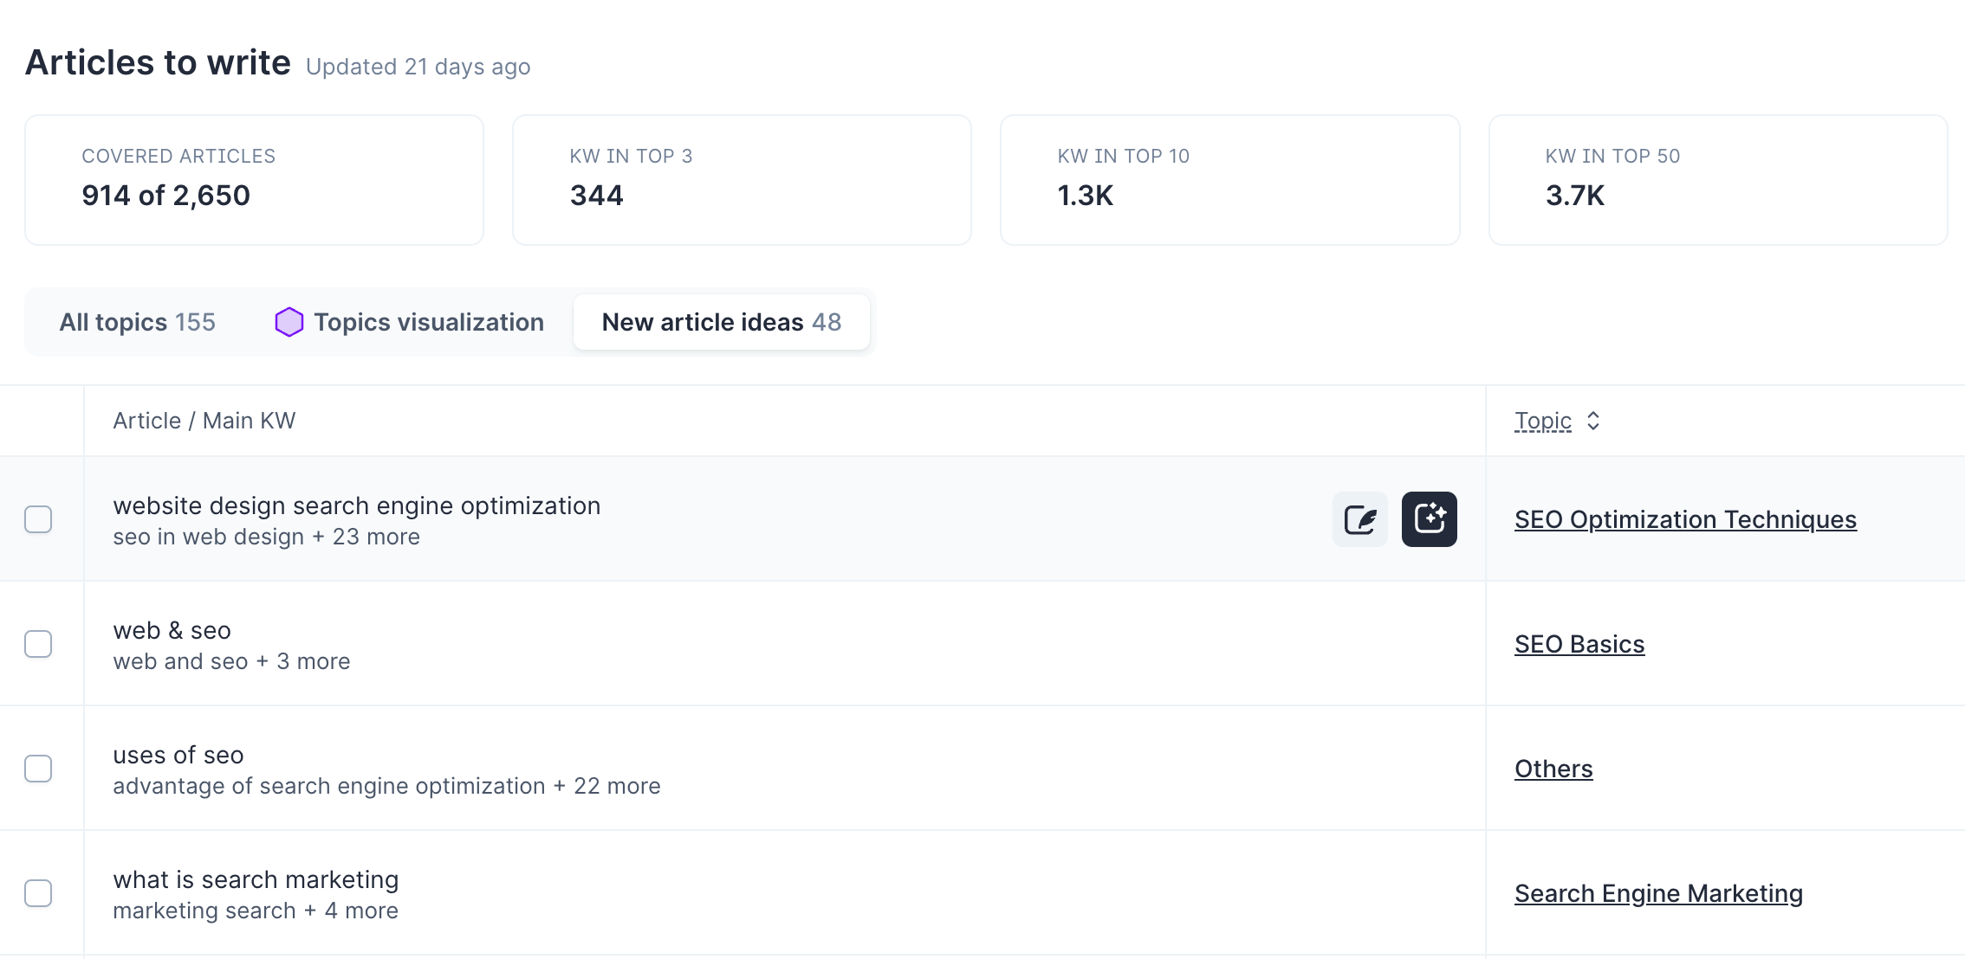Click the purple hexagon Topics visualization icon

coord(289,322)
